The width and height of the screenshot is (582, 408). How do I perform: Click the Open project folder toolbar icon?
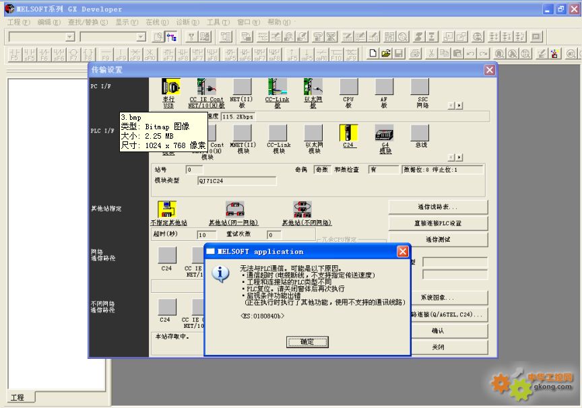pyautogui.click(x=386, y=54)
